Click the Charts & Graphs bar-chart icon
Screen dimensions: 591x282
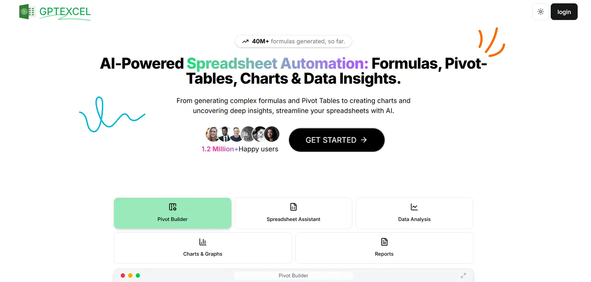coord(202,241)
